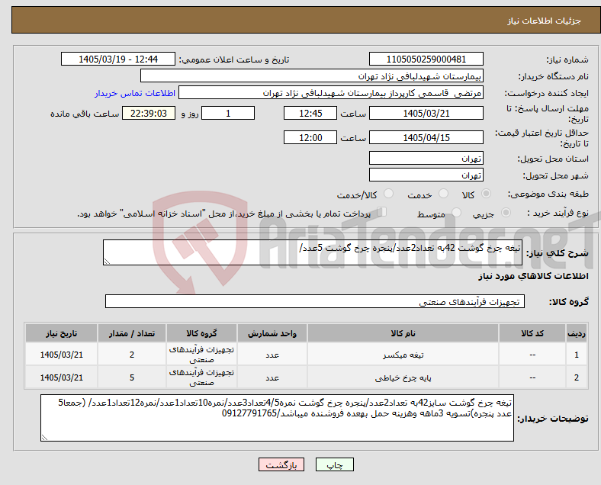Click the گروه کالا column header
The image size is (601, 485).
[201, 333]
